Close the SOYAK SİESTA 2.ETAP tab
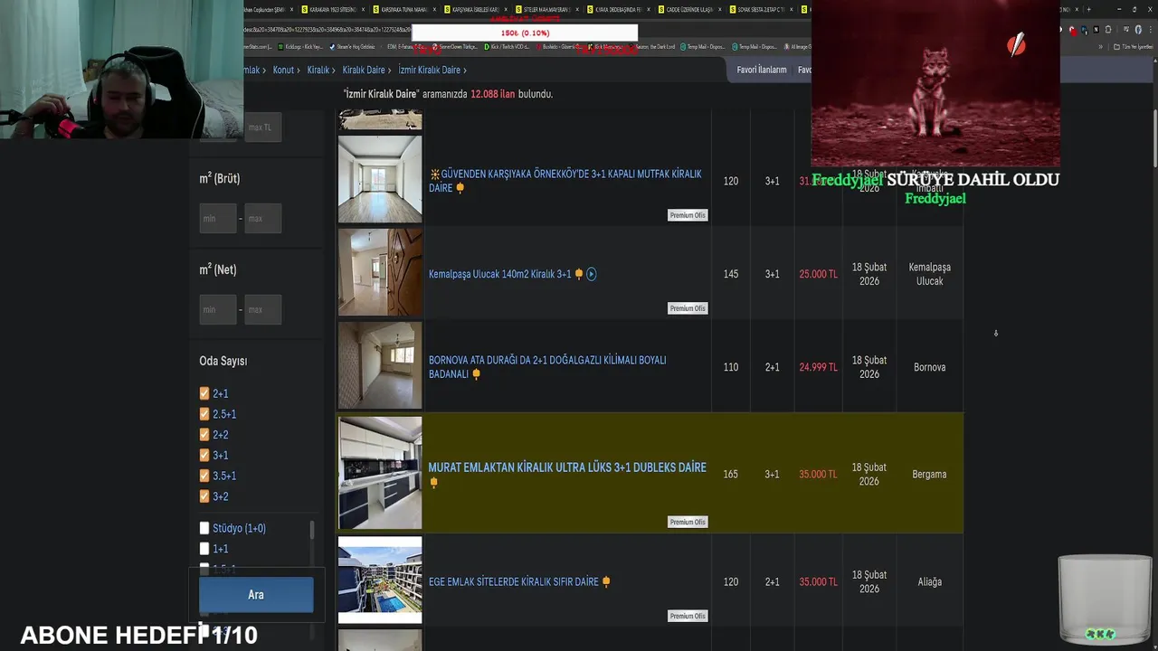The image size is (1158, 651). [792, 9]
